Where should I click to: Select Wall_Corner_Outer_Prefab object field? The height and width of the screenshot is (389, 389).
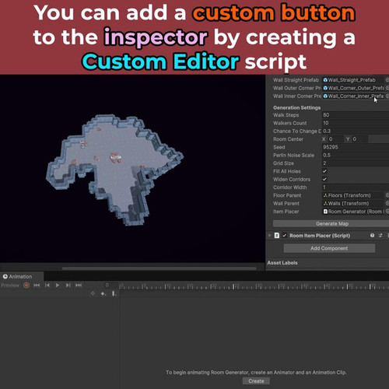353,88
